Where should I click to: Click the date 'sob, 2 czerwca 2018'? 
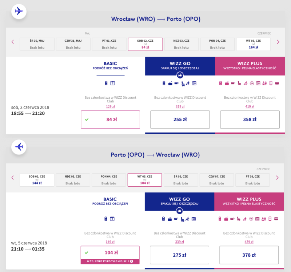(30, 107)
